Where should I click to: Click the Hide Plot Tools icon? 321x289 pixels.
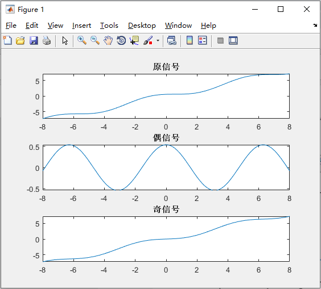pyautogui.click(x=220, y=40)
